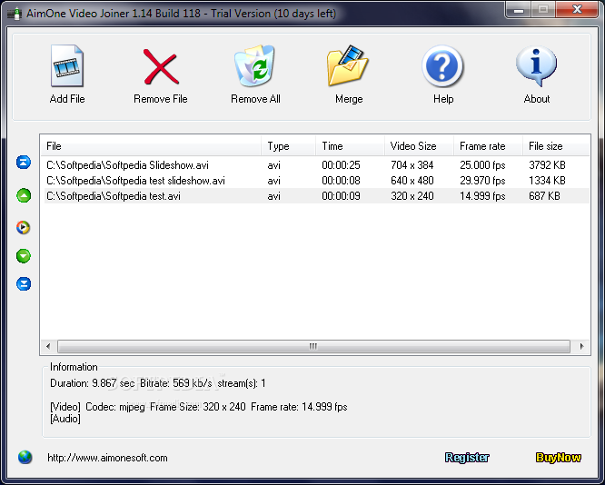This screenshot has width=605, height=485.
Task: Select Softpedia Slideshow.avi row
Action: tap(315, 165)
